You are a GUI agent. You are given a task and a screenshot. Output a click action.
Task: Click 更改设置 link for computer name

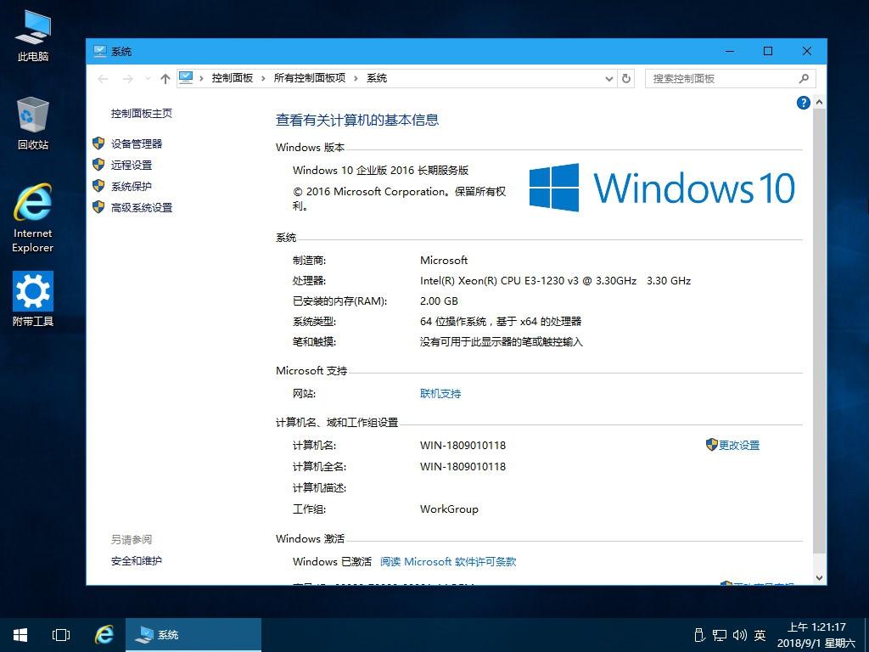click(739, 445)
